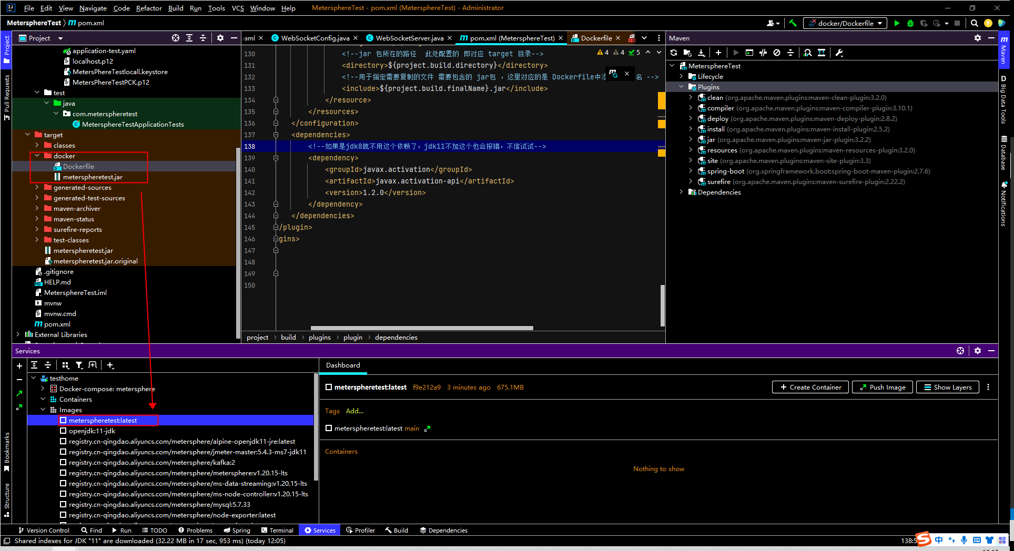The width and height of the screenshot is (1014, 551).
Task: Expand Docker-compose: metersphere node
Action: pyautogui.click(x=43, y=389)
